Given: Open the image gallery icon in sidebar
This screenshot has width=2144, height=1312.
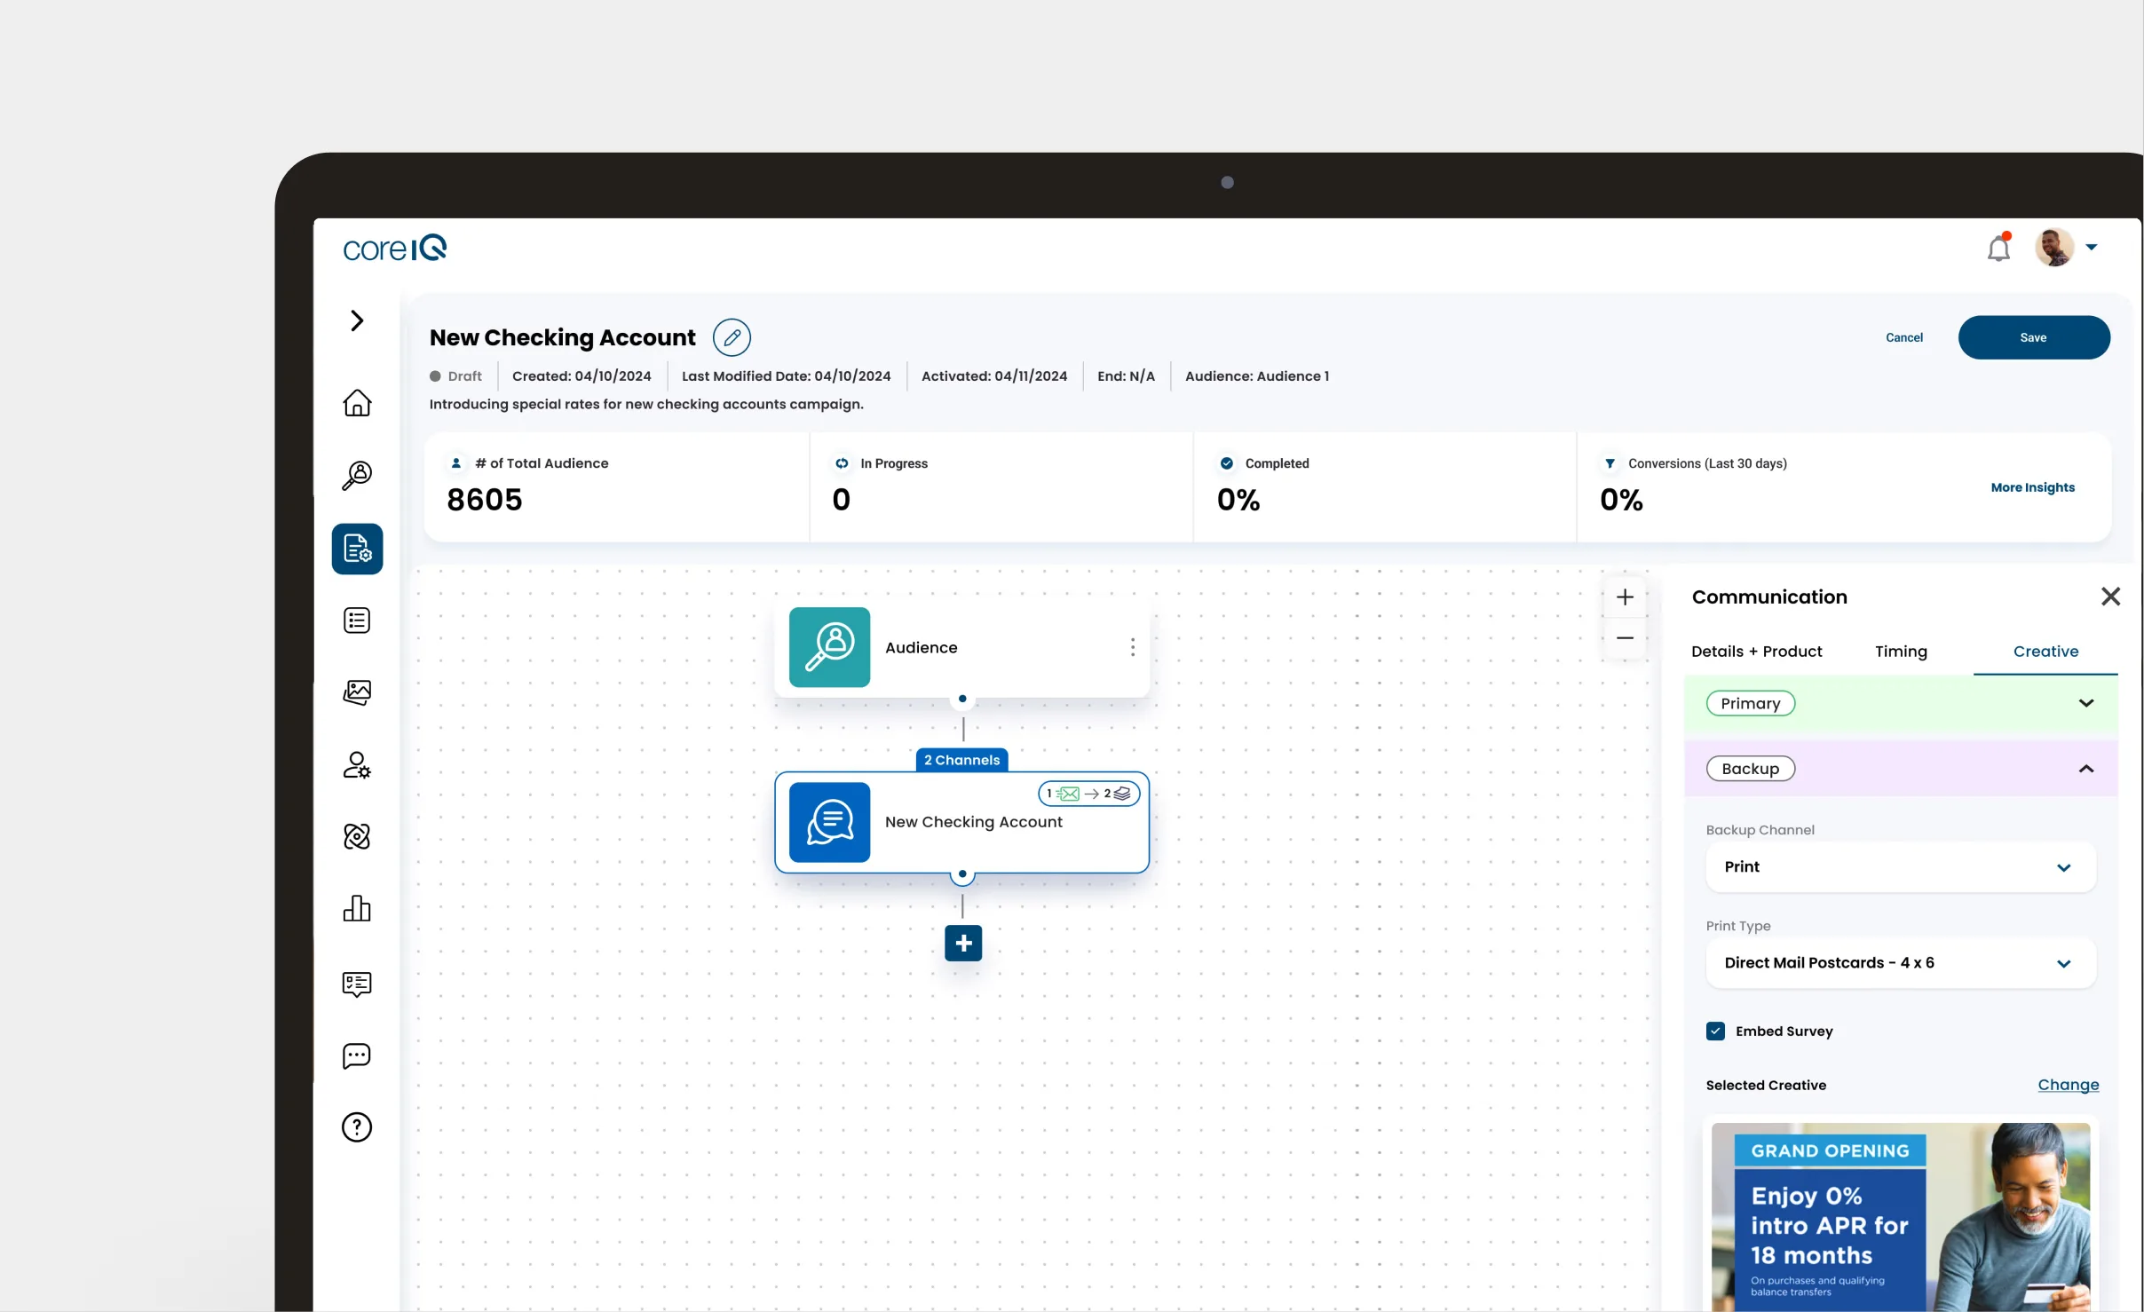Looking at the screenshot, I should 357,692.
